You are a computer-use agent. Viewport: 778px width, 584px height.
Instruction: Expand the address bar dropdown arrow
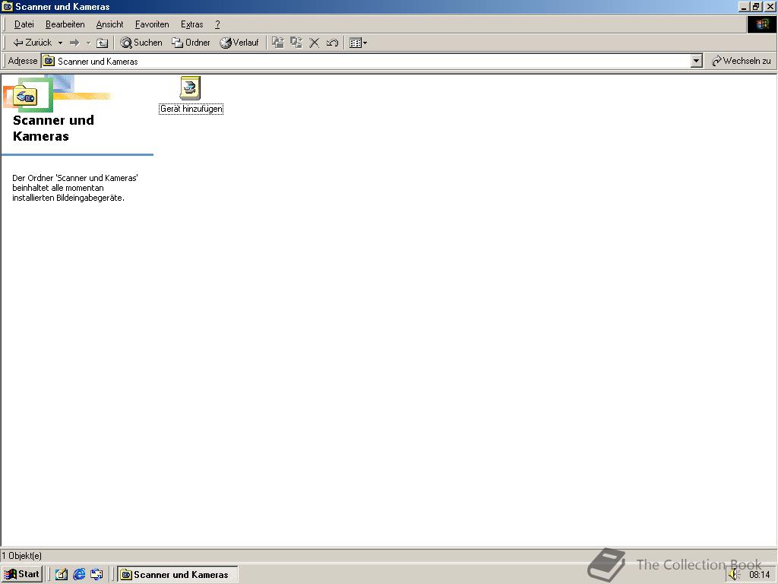(697, 61)
